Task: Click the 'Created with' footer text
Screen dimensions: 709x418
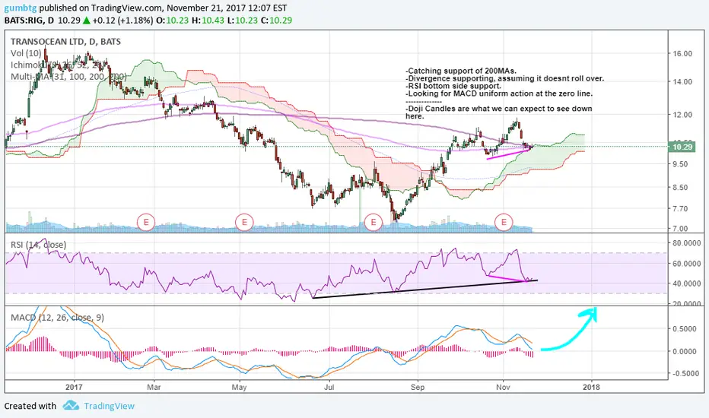Action: (x=30, y=406)
